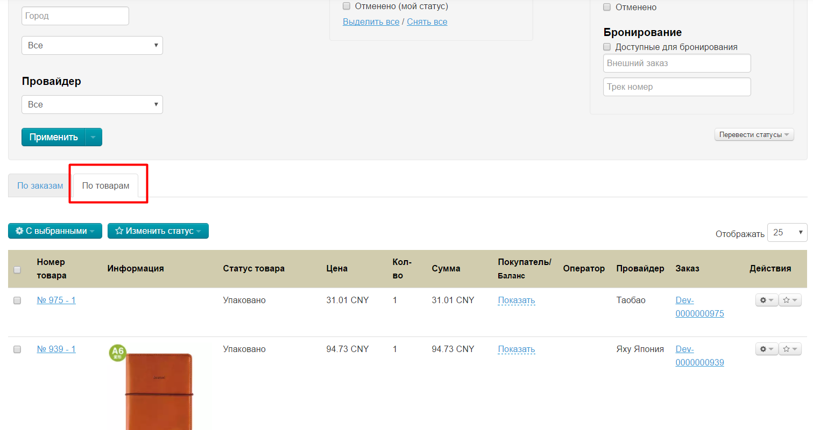Check the box for item № 975 - 1
Viewport: 813px width, 430px height.
tap(17, 300)
